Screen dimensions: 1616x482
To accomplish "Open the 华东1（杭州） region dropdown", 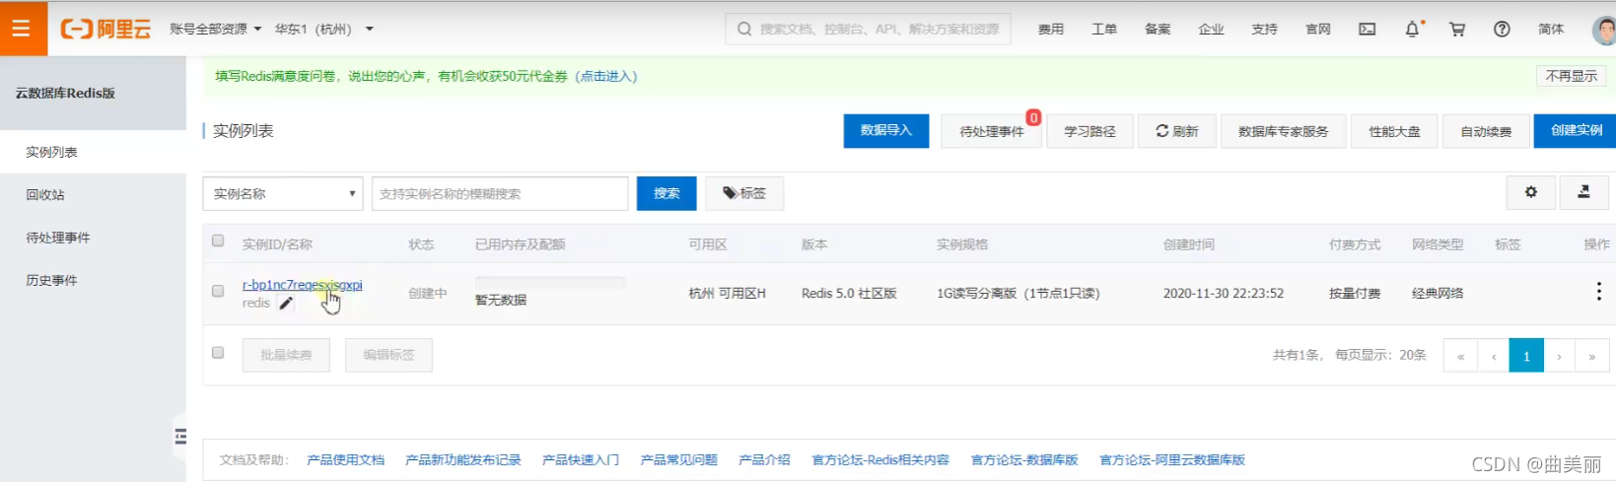I will click(x=324, y=29).
